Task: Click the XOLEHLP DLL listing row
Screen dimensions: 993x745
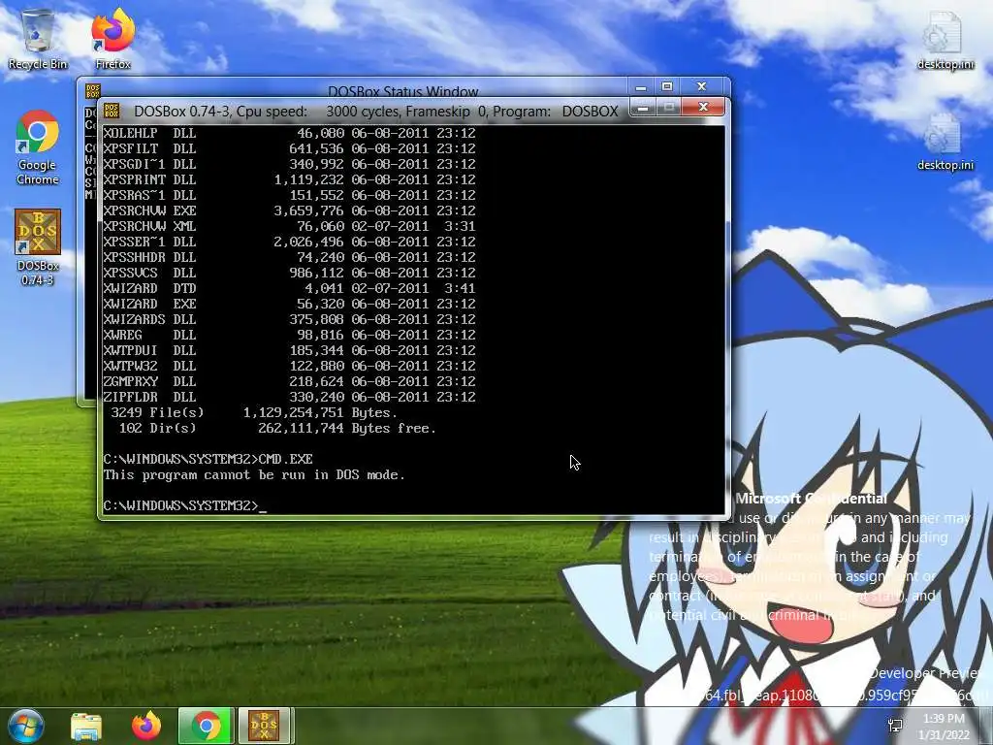Action: 289,133
